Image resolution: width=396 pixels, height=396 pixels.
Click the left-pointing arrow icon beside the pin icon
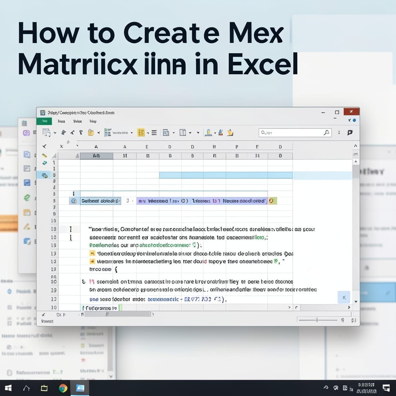coord(73,132)
